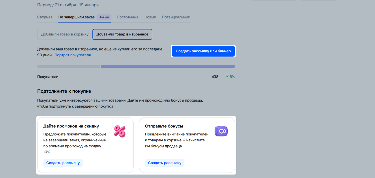Open the 'Постоянные' customers tab
Screen dimensions: 375x178
click(127, 17)
